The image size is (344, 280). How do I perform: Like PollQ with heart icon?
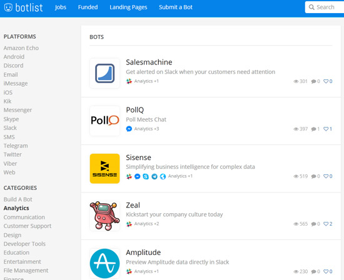pos(326,129)
